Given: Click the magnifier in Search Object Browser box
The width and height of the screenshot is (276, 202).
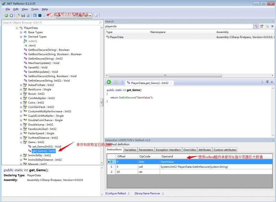Looking at the screenshot, I should tap(100, 22).
